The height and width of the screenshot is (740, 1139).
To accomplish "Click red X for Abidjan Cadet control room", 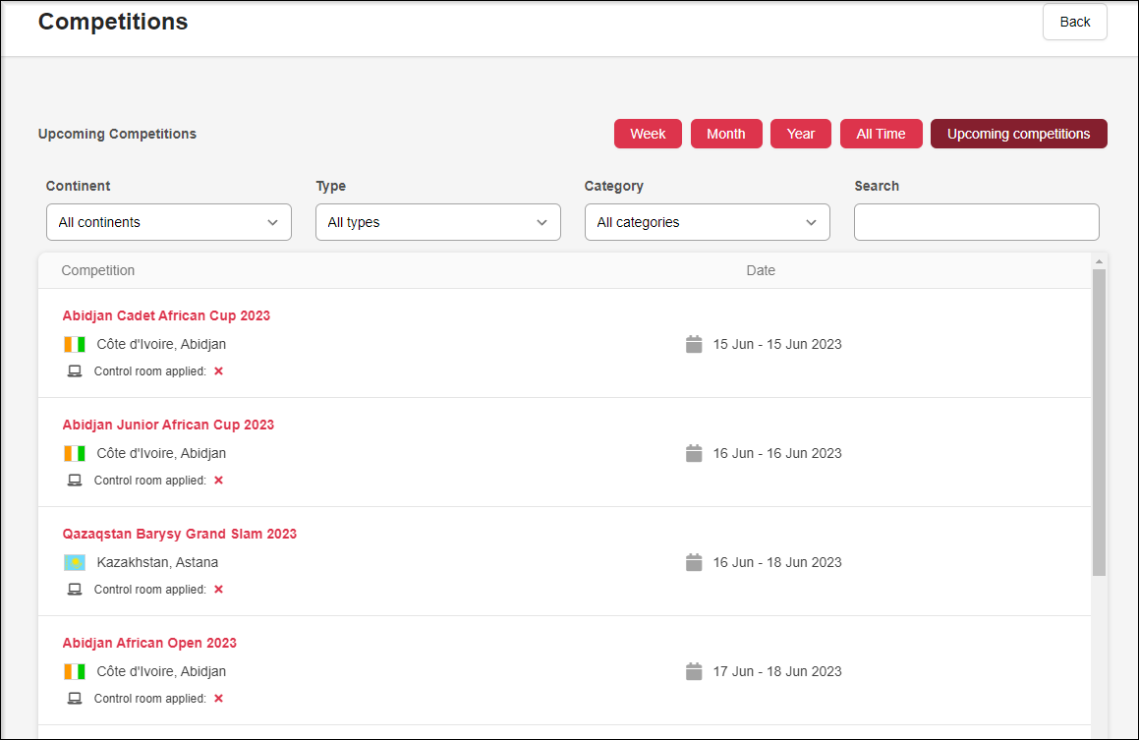I will [218, 371].
